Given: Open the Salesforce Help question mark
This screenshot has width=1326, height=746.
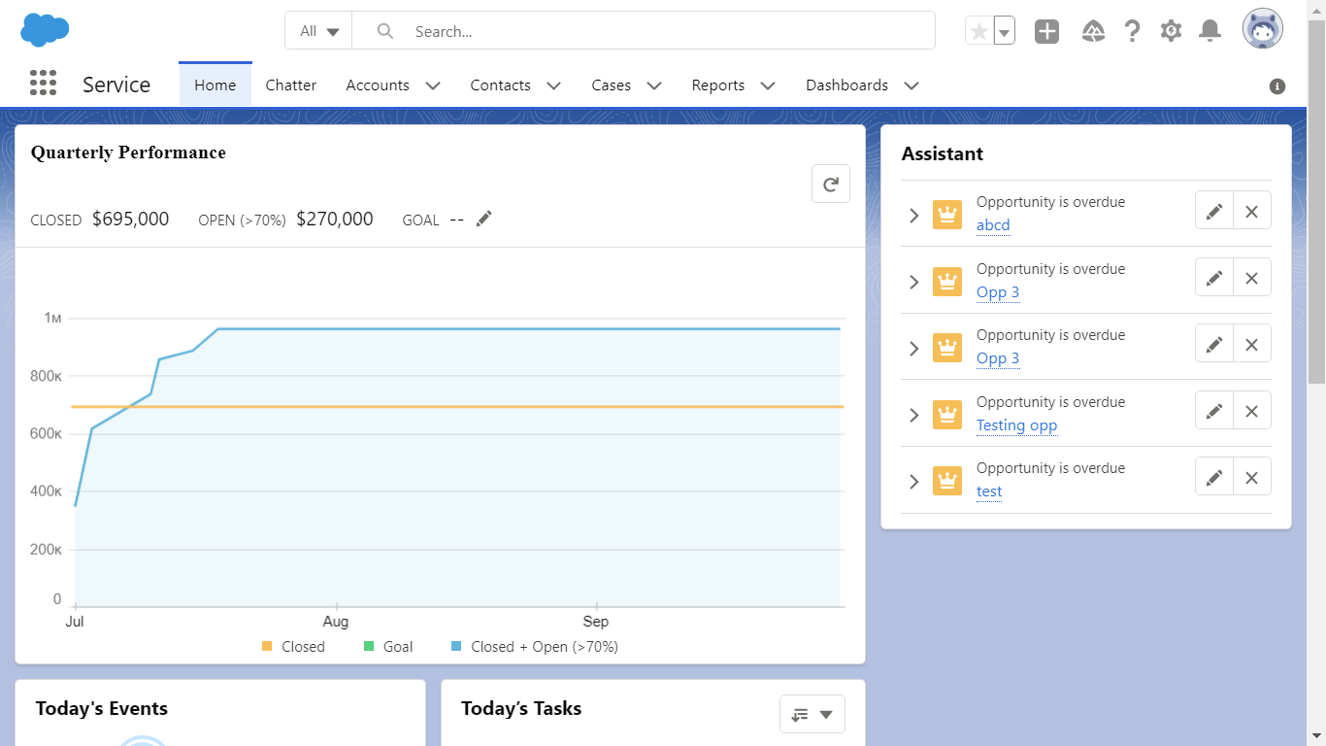Looking at the screenshot, I should click(1132, 31).
